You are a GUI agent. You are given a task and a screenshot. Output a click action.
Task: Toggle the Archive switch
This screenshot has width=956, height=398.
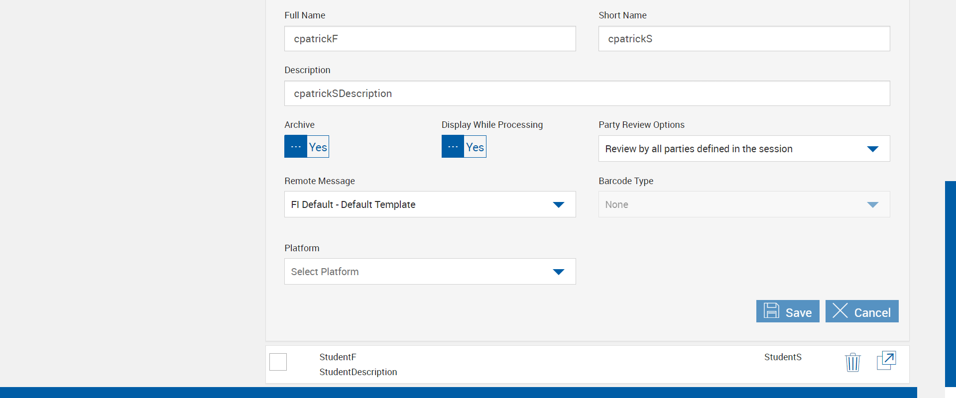tap(307, 147)
